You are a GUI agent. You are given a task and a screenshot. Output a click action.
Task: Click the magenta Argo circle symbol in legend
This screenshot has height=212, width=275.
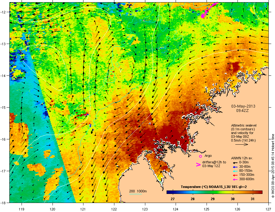200,156
